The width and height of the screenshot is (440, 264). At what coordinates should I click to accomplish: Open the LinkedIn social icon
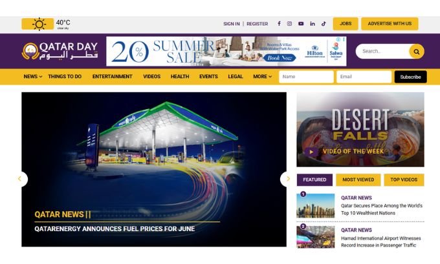click(x=313, y=23)
